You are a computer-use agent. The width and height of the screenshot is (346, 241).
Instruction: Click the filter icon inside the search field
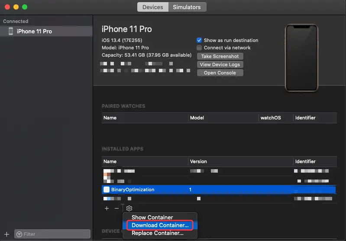19,234
